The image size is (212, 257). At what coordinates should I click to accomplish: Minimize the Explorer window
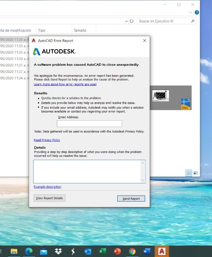pos(165,5)
